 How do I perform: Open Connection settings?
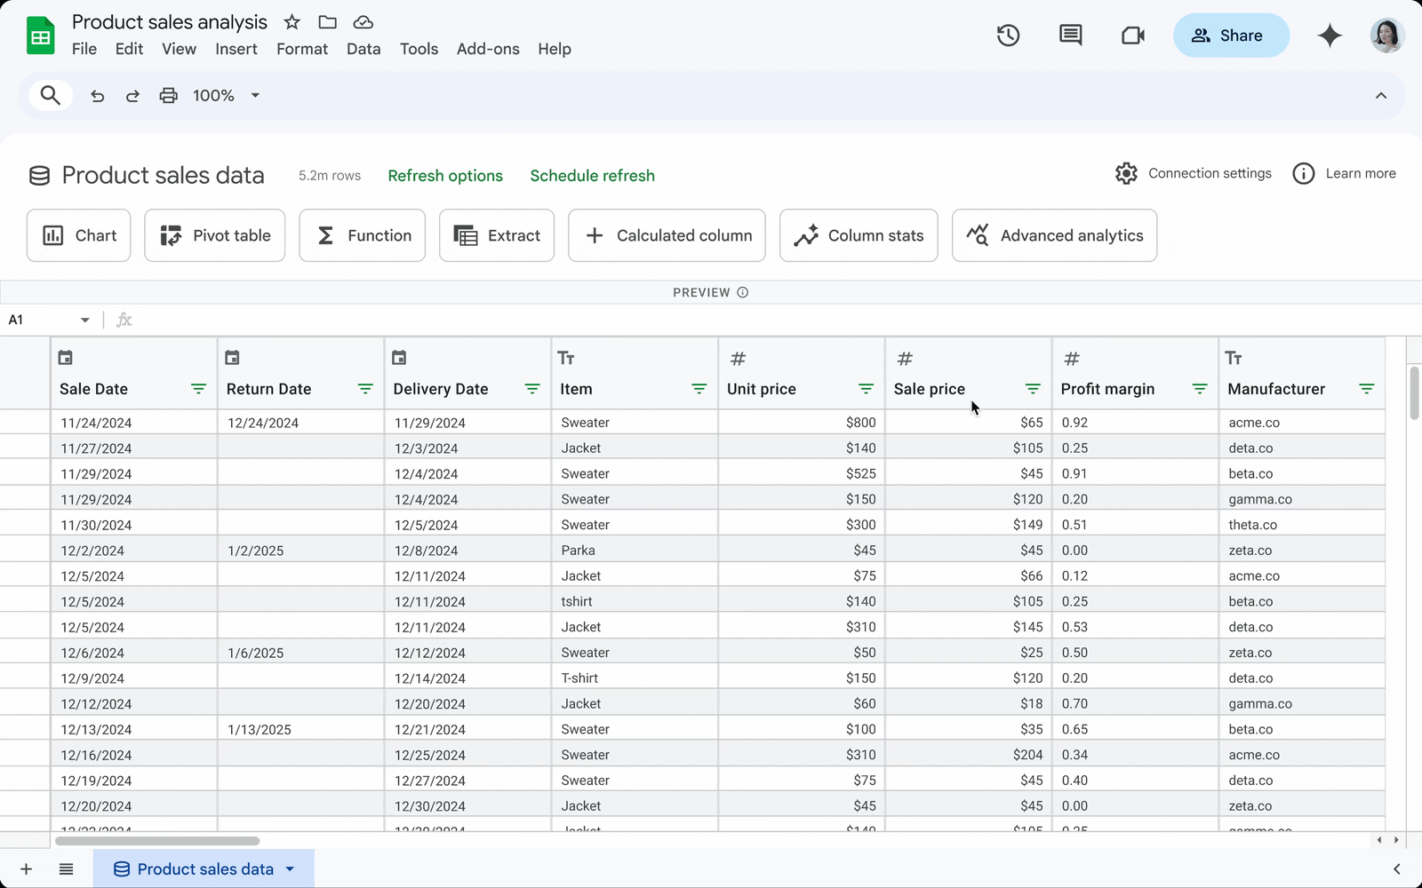(x=1193, y=173)
